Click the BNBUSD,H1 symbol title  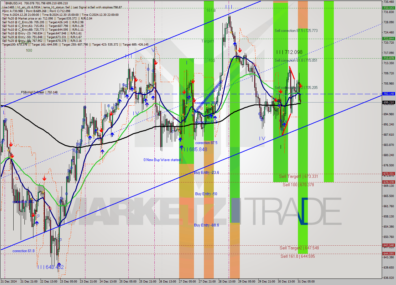[x=14, y=3]
